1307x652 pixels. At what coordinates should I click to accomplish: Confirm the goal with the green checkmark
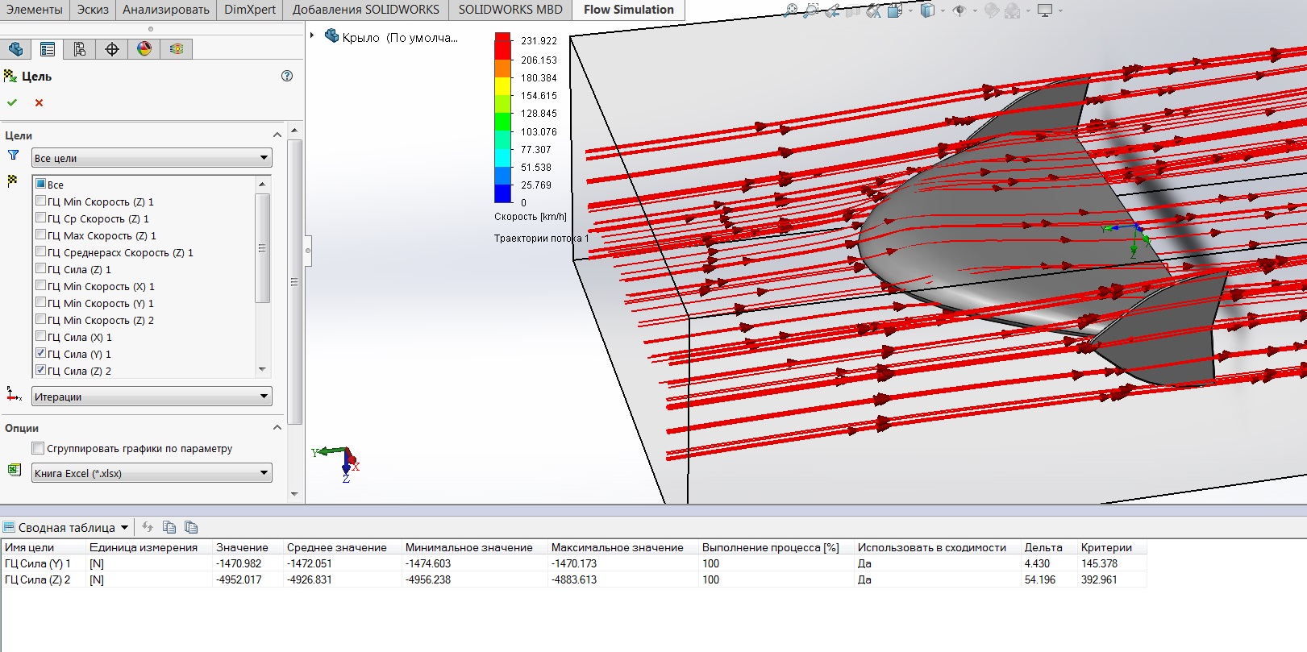[x=12, y=102]
